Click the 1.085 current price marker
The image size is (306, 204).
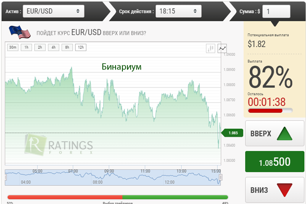coord(232,133)
